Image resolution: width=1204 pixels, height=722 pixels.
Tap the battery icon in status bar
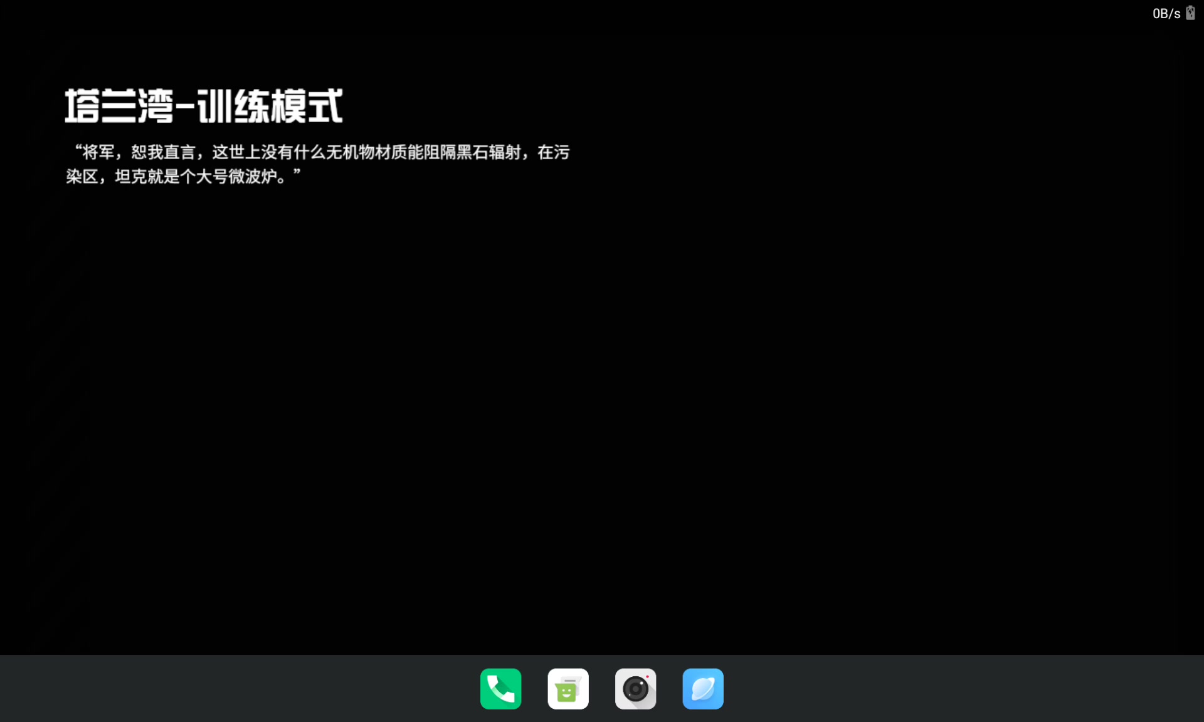point(1190,13)
